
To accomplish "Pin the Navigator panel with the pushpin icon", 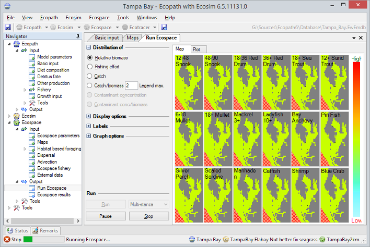I will pos(78,36).
